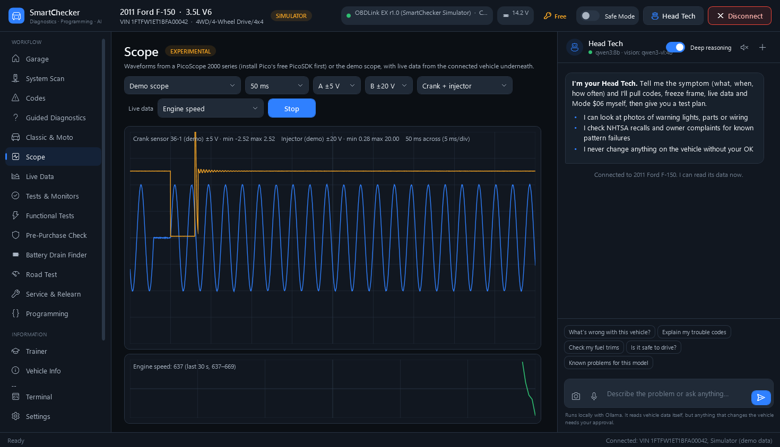Click the Pre-Purchase Check shield icon
The height and width of the screenshot is (447, 780).
[15, 235]
